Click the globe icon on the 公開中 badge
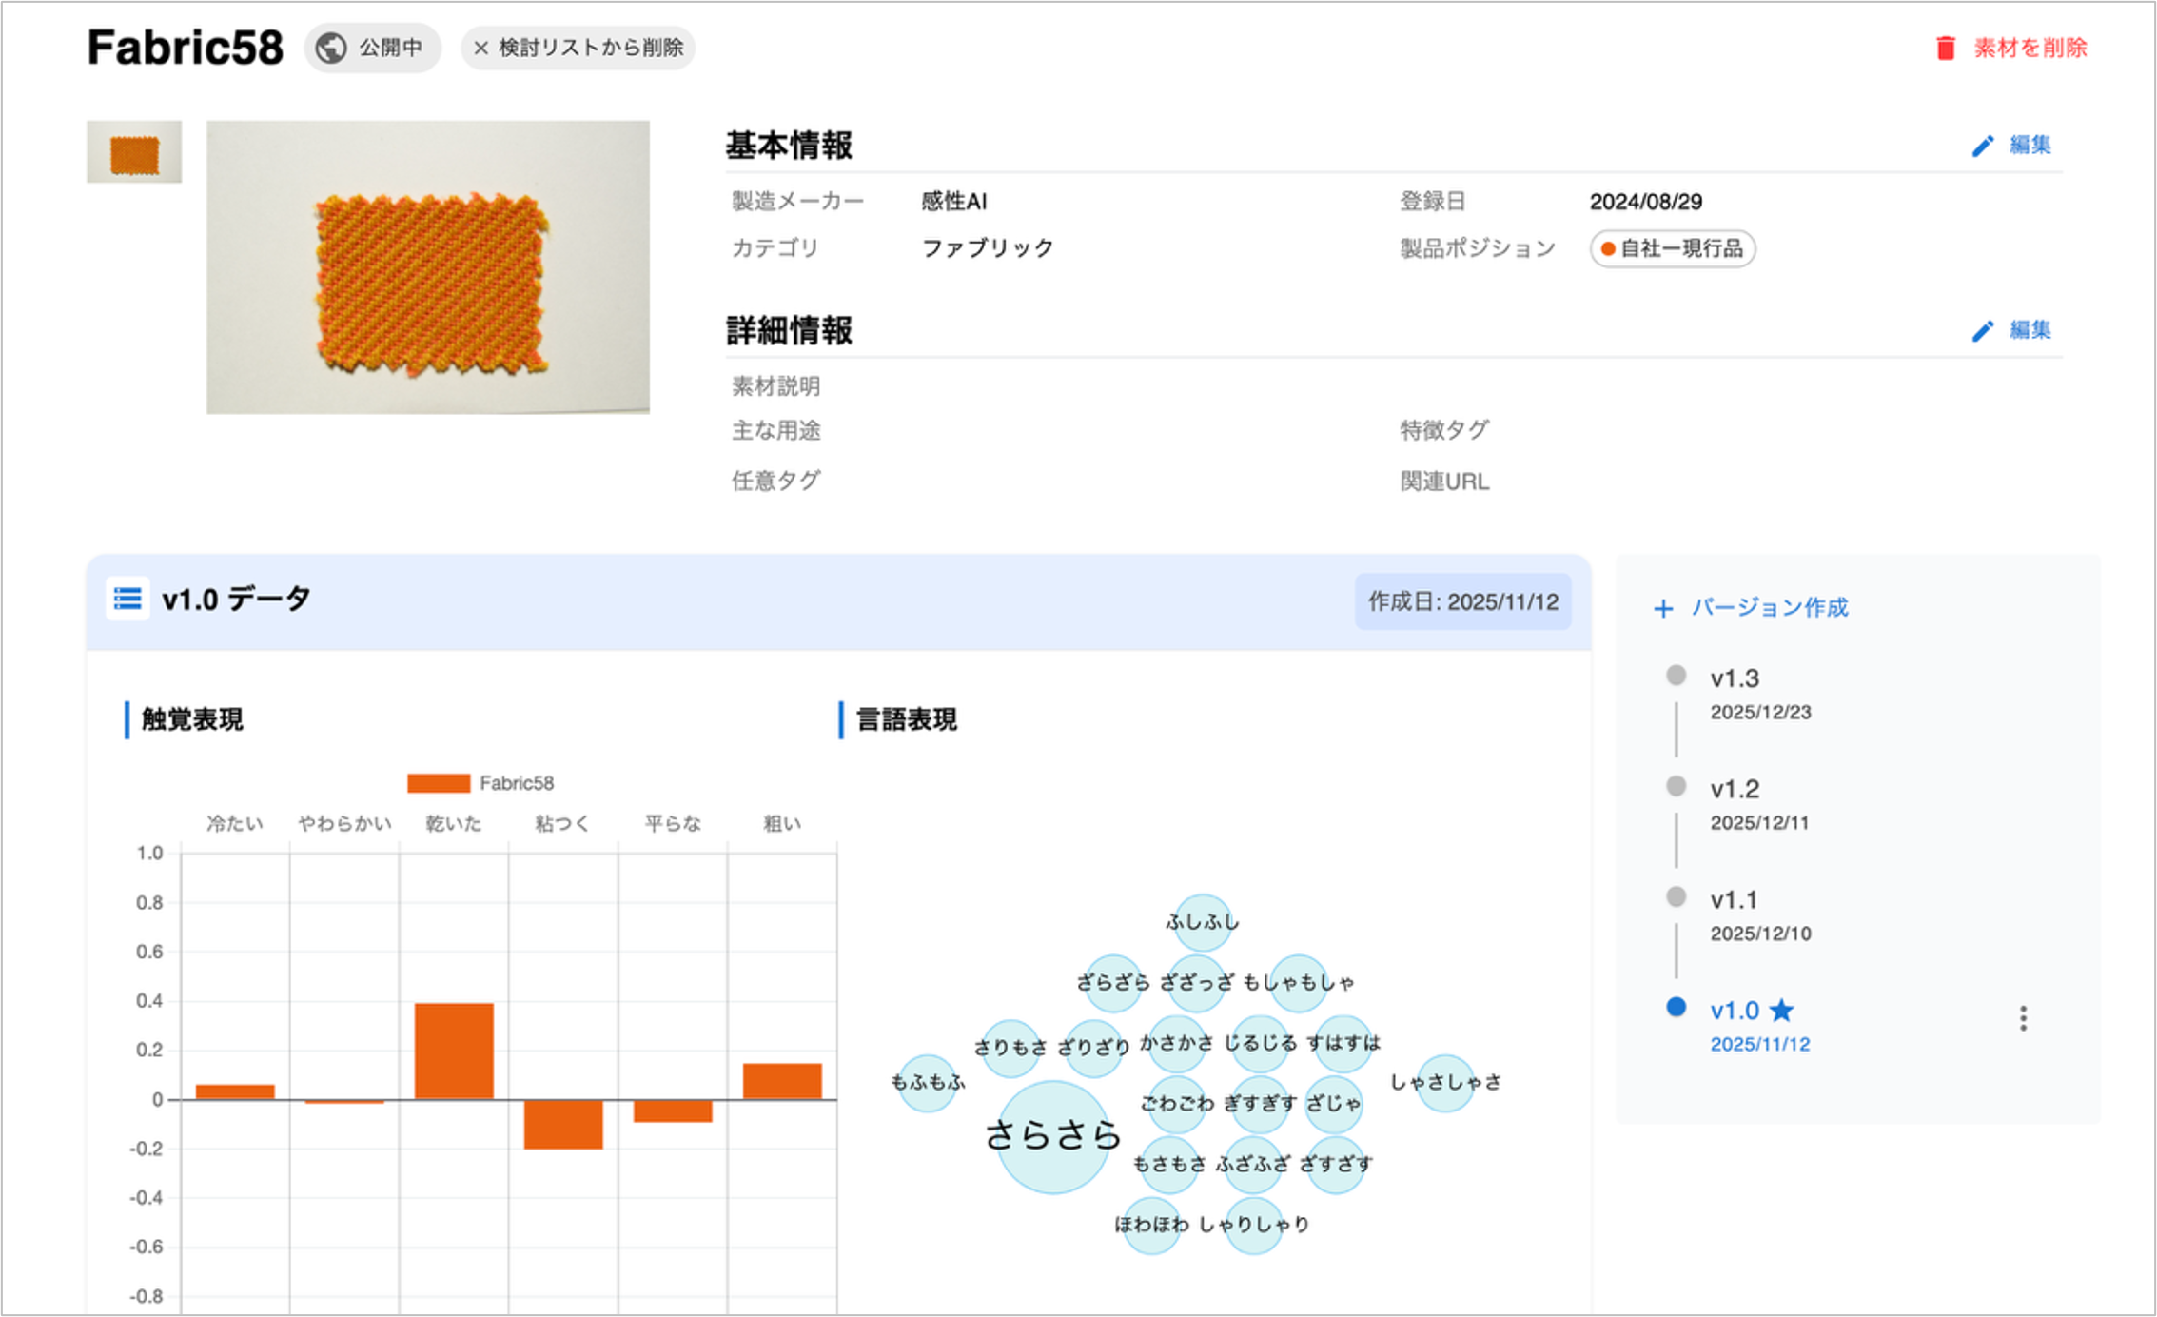This screenshot has width=2157, height=1317. click(330, 47)
